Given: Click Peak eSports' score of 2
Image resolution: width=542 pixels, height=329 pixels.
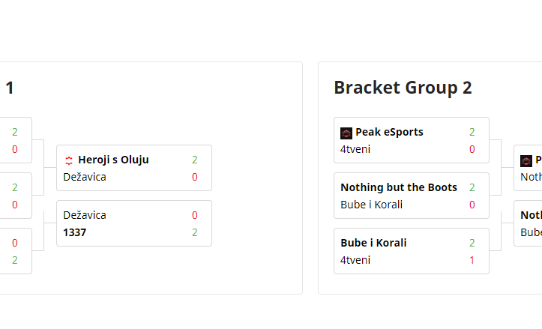Looking at the screenshot, I should [x=472, y=132].
